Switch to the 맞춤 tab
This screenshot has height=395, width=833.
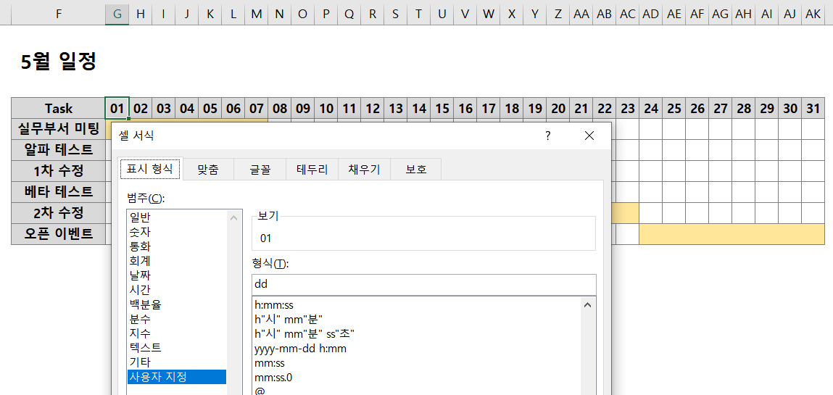tap(208, 170)
